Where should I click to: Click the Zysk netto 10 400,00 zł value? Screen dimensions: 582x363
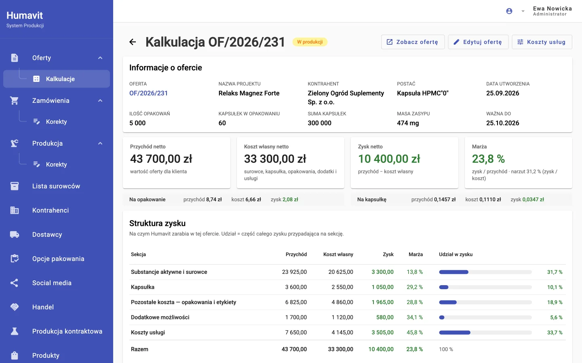click(389, 159)
